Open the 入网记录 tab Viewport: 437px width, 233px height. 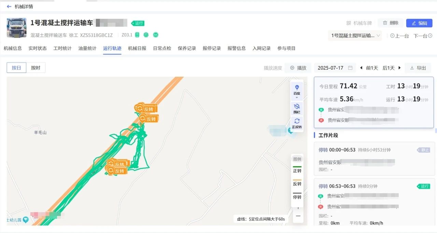(262, 48)
